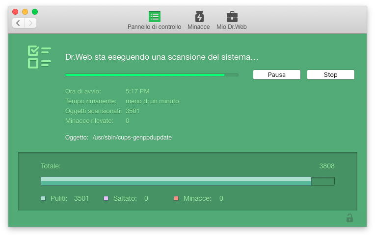Click the Minacce rilevate value 0

(x=128, y=121)
